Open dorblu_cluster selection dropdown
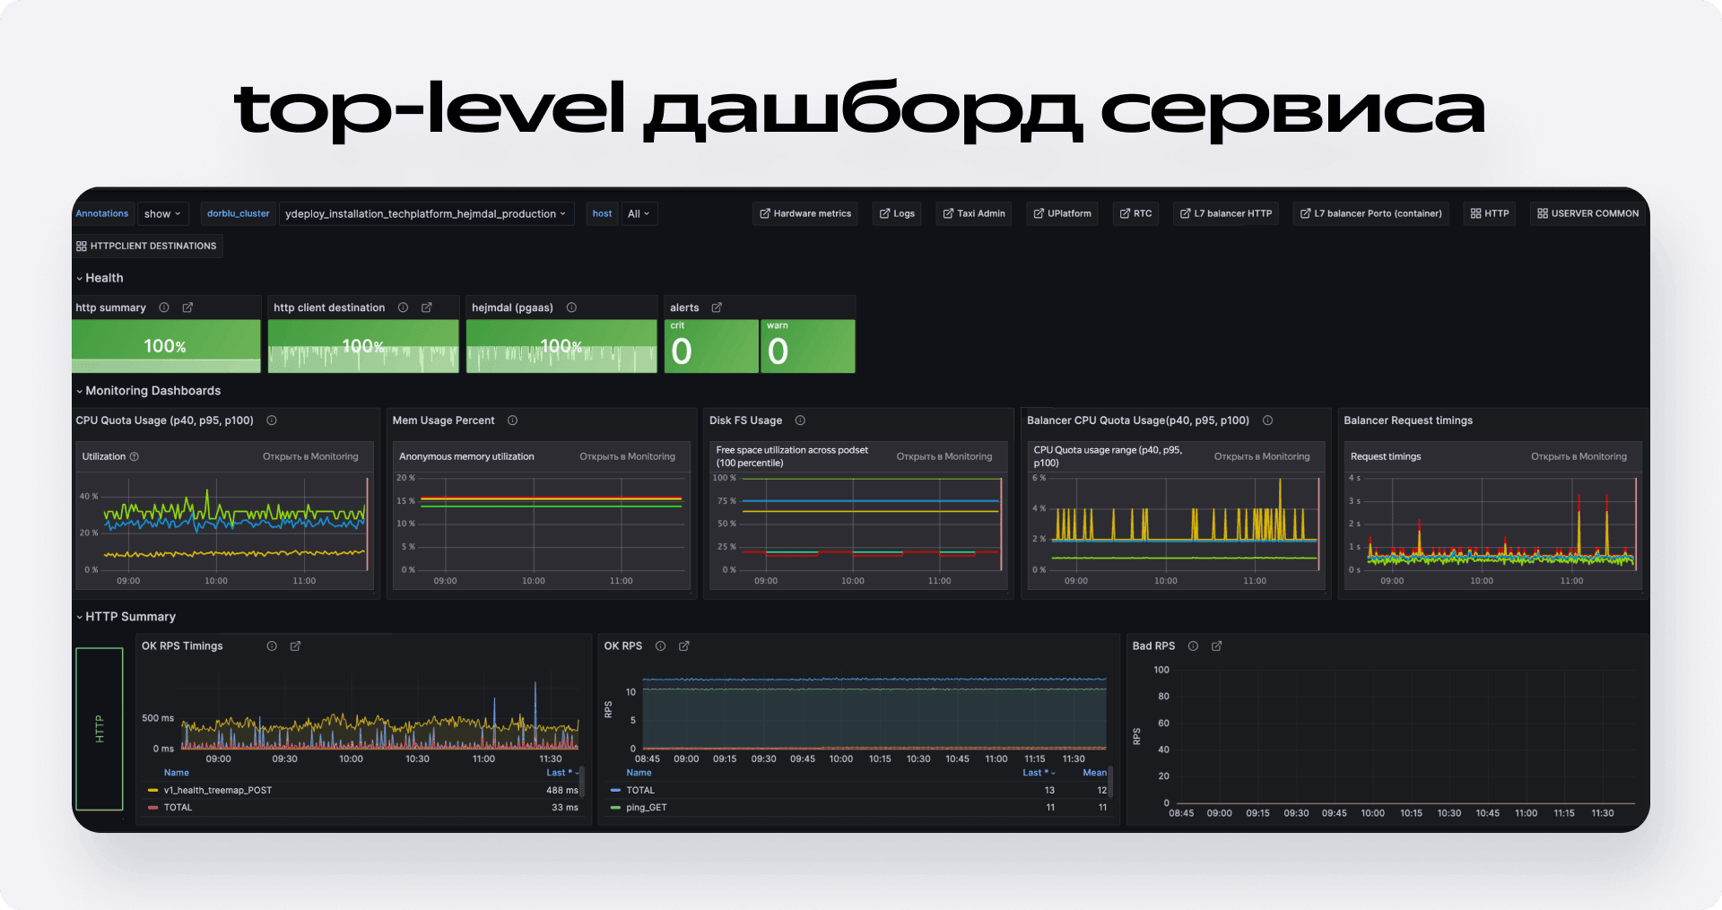Viewport: 1722px width, 910px height. (425, 214)
